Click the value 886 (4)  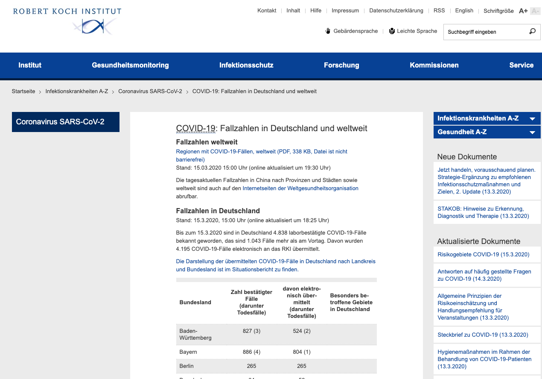pos(251,352)
